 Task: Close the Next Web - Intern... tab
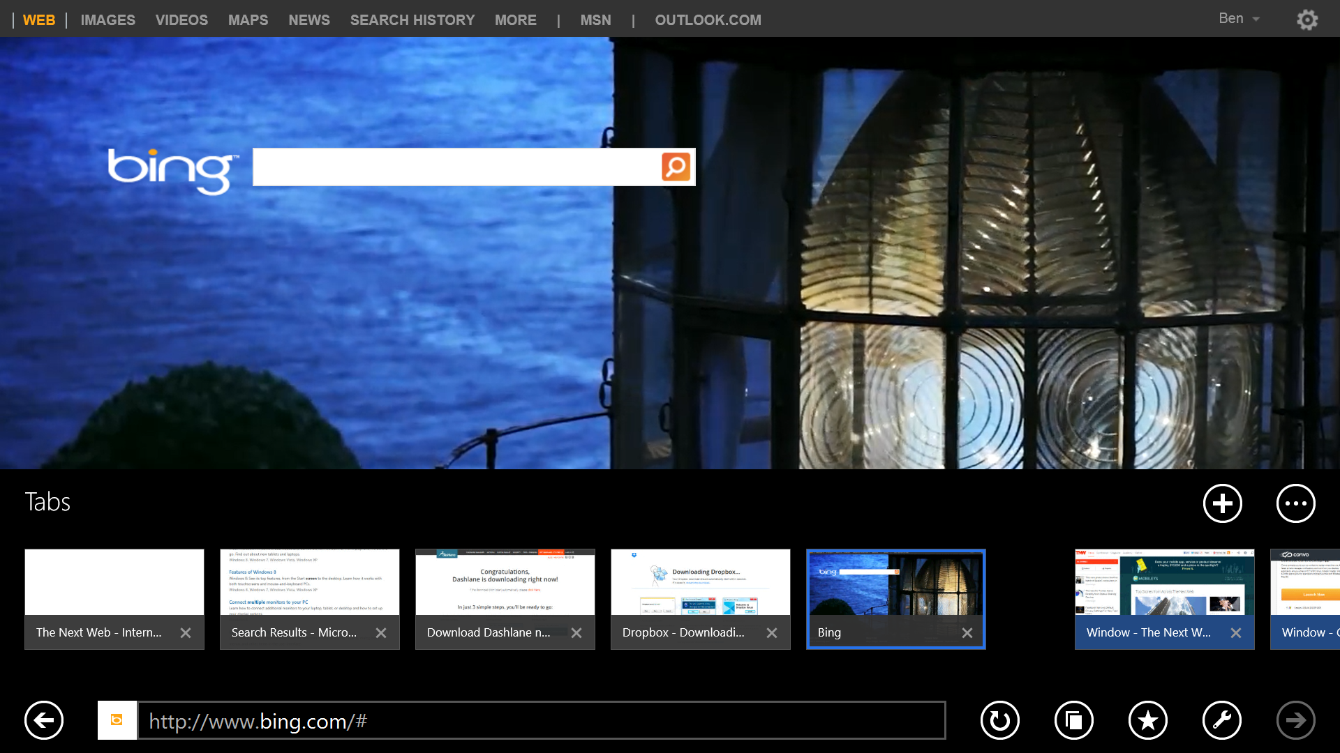(x=186, y=632)
